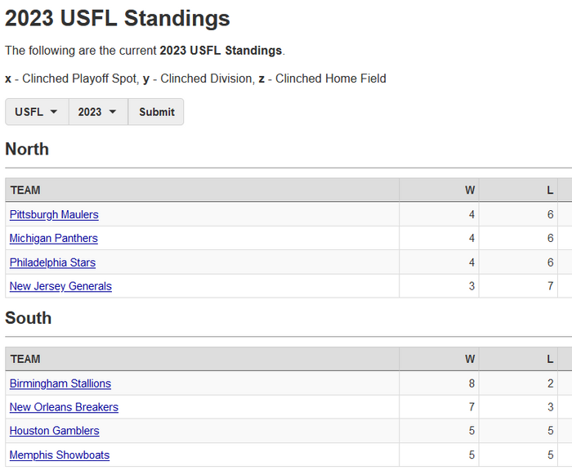The height and width of the screenshot is (475, 572).
Task: Open the Michigan Panthers team link
Action: click(x=53, y=239)
